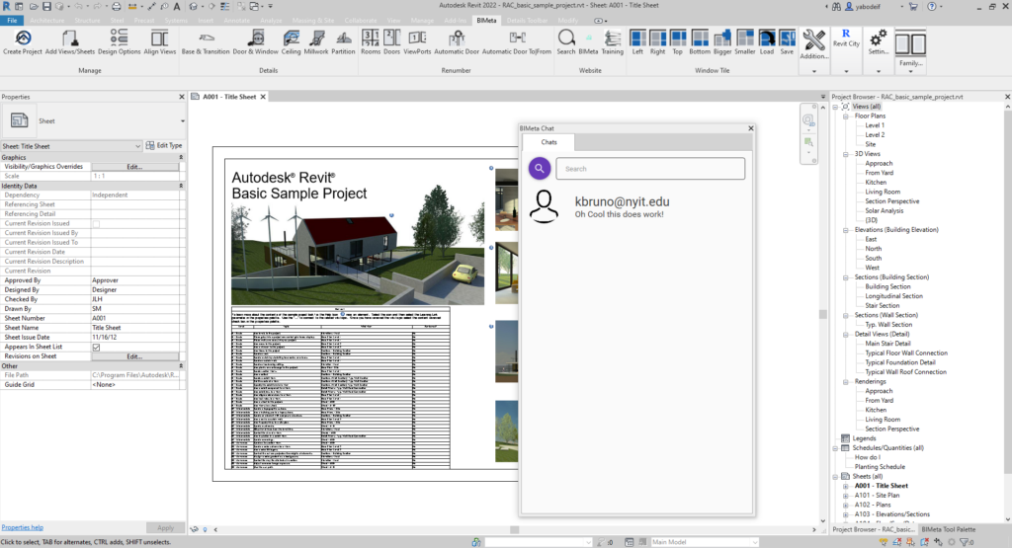Tile the window to the Bottom
This screenshot has width=1012, height=548.
(x=700, y=41)
